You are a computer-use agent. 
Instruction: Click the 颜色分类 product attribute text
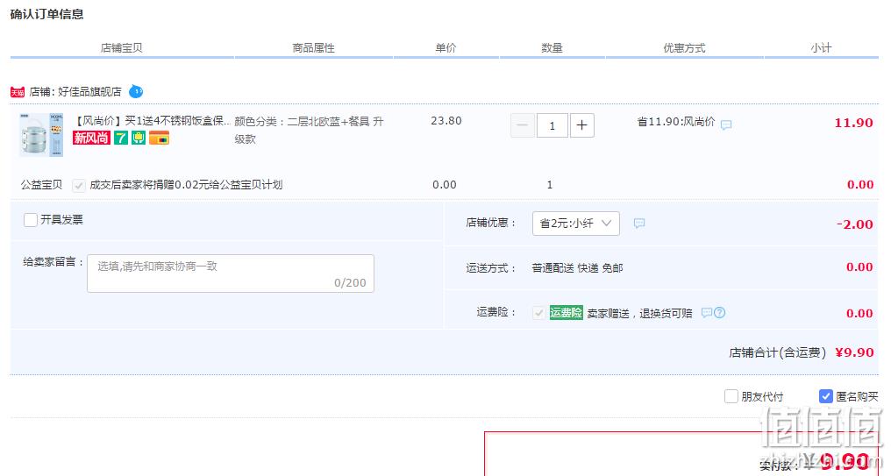click(309, 130)
